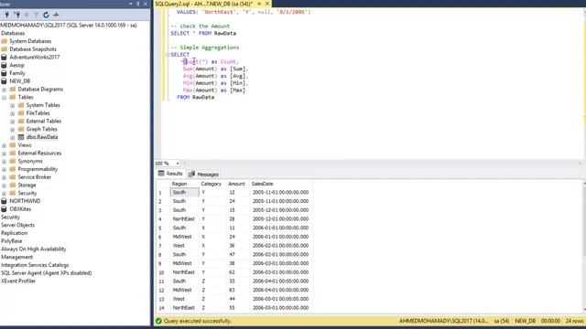Expand the Synonyms node
The height and width of the screenshot is (329, 586).
tap(4, 162)
